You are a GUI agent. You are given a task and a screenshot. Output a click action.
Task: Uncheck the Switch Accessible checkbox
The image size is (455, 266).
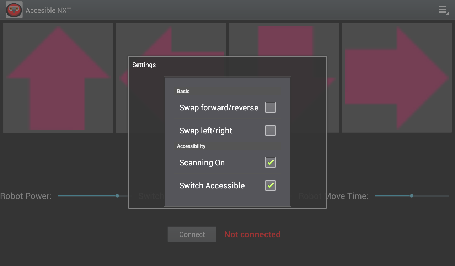[x=270, y=185]
